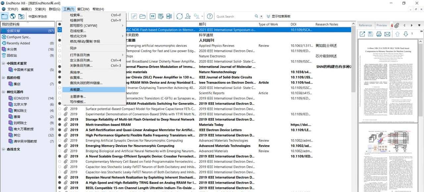
Task: Enable Integrated Library and Online Search mode
Action: pos(21,16)
